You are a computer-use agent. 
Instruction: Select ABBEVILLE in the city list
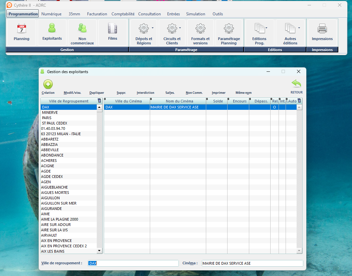pos(50,150)
